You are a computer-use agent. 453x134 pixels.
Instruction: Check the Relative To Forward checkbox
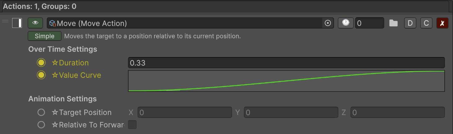click(132, 125)
